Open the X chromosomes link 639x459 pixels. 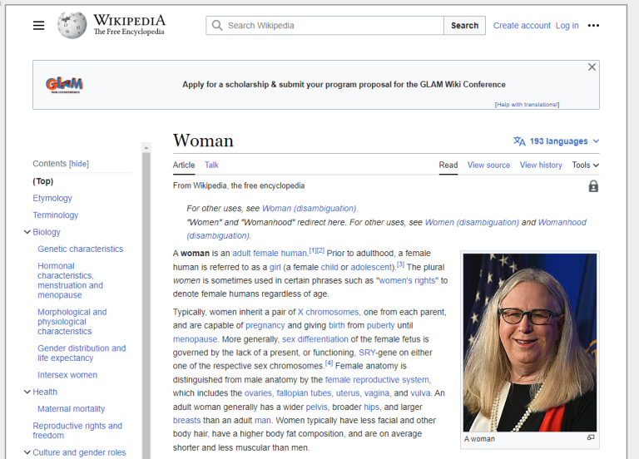328,312
